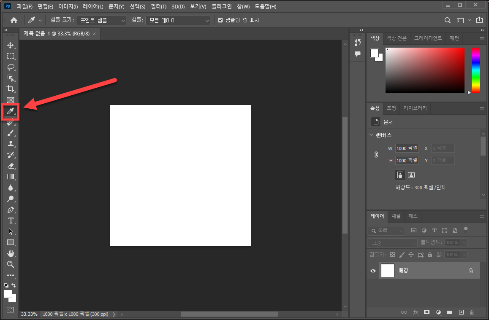Switch to the 색상 견본 tab
Screen dimensions: 489x320
397,38
